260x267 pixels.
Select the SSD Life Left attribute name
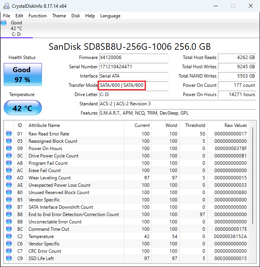tap(41, 258)
